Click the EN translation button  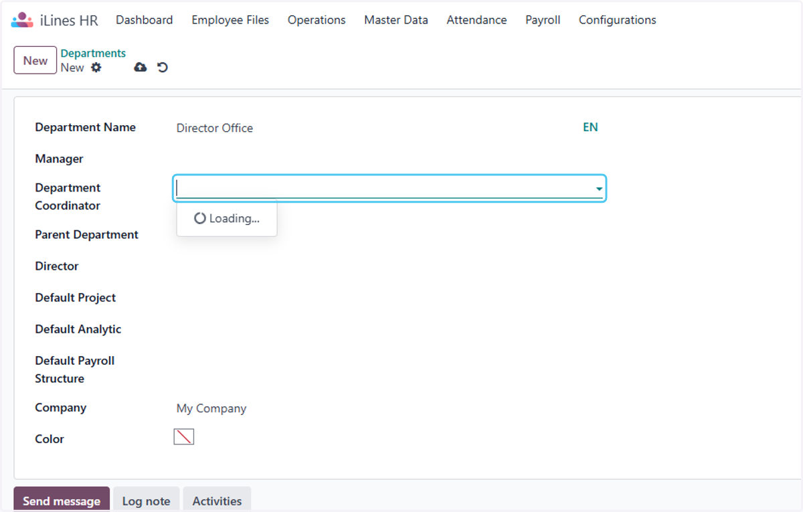click(590, 127)
